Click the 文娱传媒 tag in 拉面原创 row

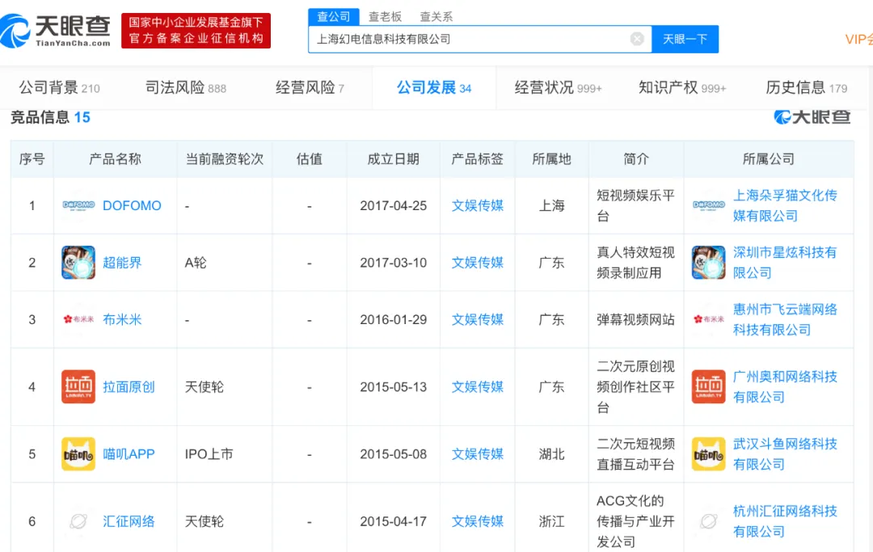(477, 387)
